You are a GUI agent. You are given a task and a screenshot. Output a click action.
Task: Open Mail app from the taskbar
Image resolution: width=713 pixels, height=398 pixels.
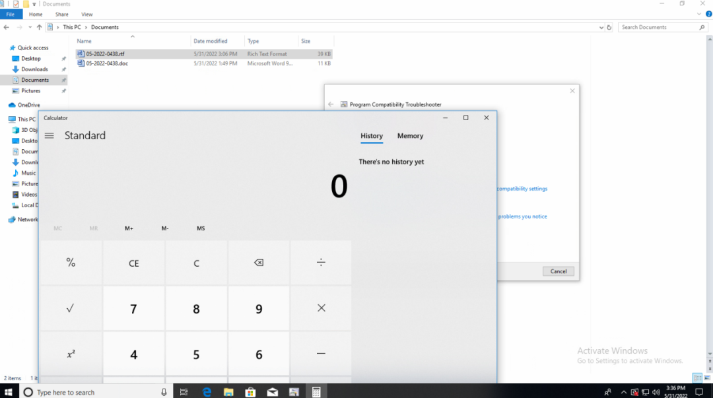273,391
